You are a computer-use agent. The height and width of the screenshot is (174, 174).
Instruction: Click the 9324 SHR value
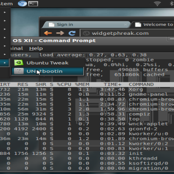pos(39,114)
